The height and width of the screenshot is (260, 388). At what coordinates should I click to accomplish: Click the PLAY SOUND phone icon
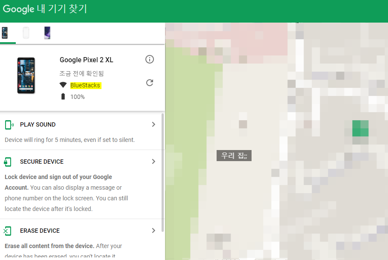(x=9, y=125)
